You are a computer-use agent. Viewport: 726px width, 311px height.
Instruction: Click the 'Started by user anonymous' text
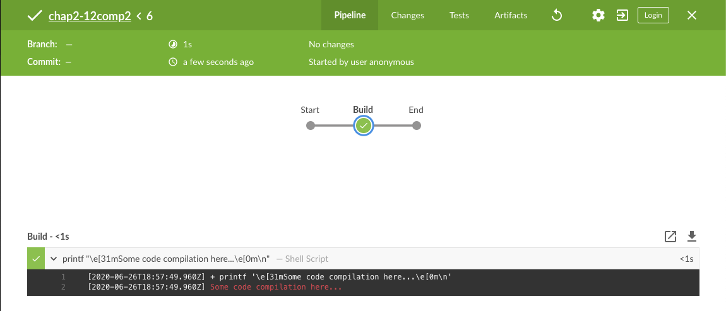click(361, 62)
